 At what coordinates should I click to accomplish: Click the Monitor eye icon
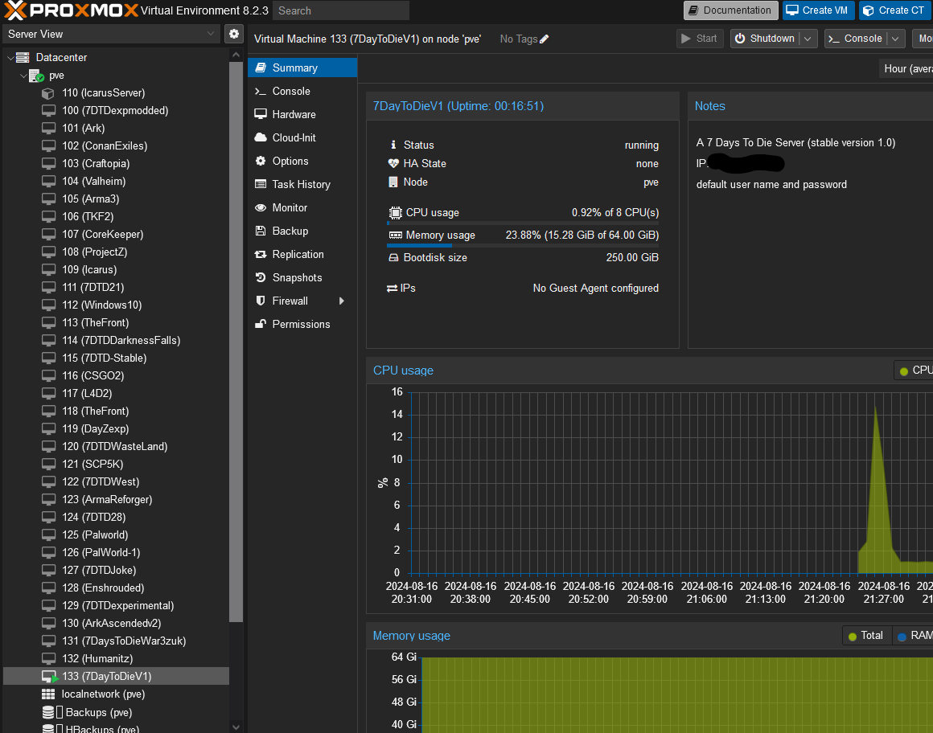click(x=261, y=207)
